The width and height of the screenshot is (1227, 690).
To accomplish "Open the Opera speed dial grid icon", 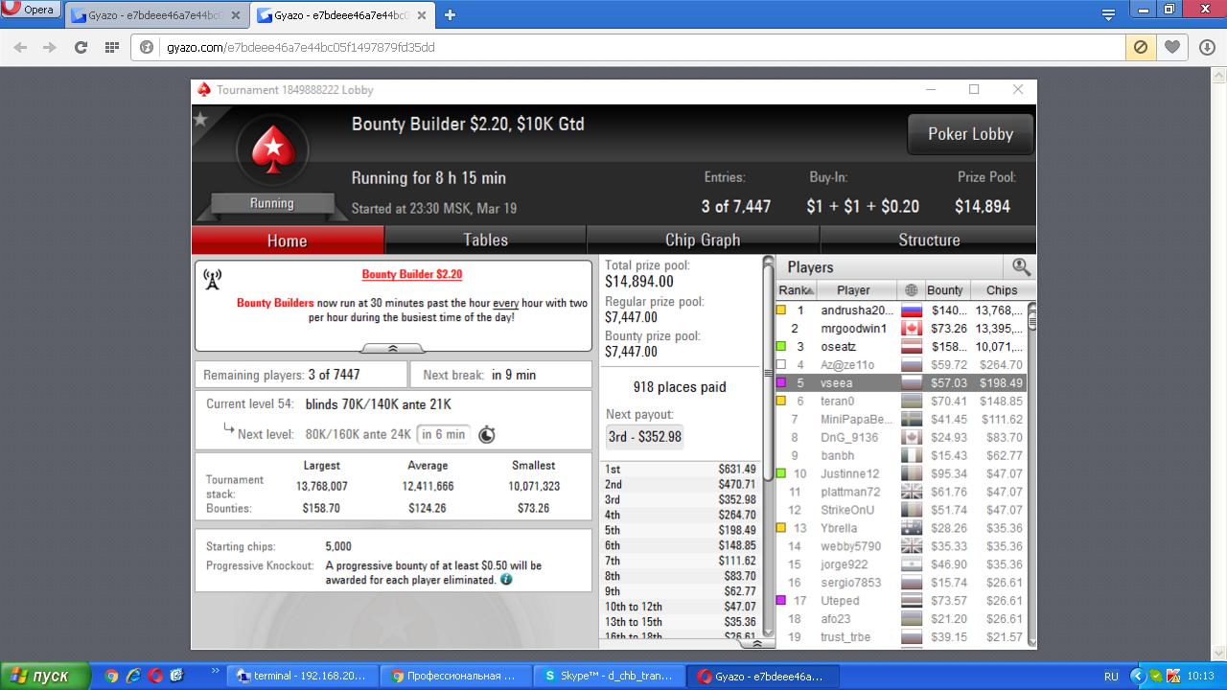I will point(111,47).
